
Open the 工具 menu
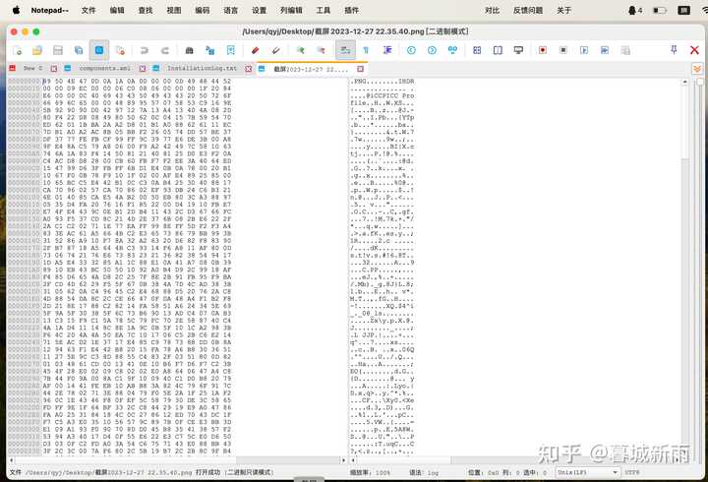(x=324, y=10)
